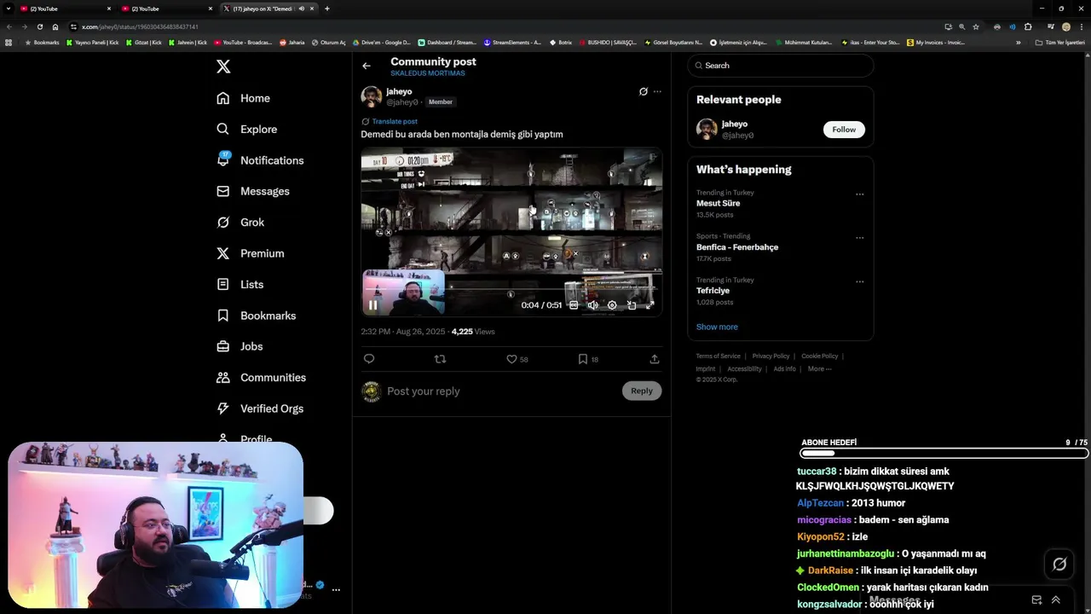Open the Terms of Service link

point(718,356)
